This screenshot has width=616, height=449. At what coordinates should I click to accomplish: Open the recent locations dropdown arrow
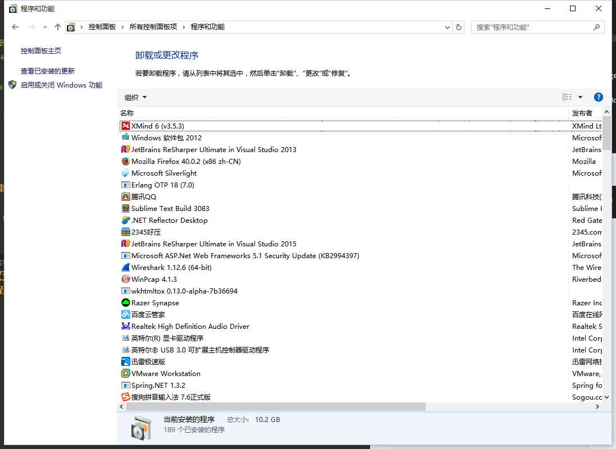(x=45, y=27)
